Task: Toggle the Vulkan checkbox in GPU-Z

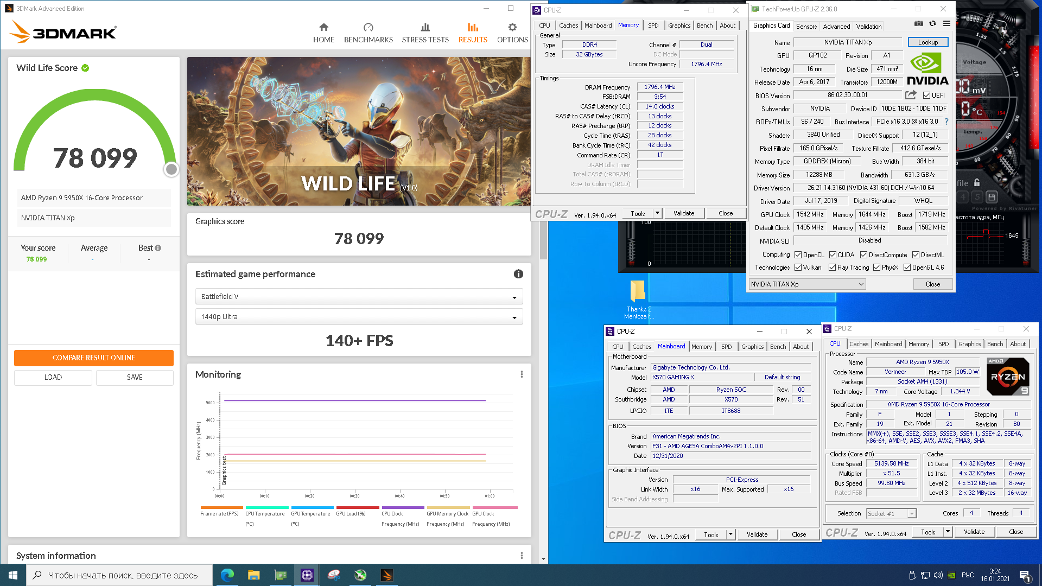Action: point(798,267)
